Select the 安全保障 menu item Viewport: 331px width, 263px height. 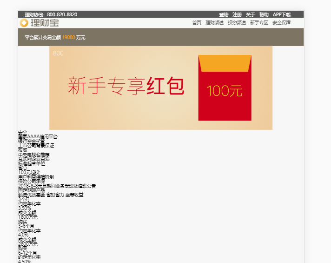(x=281, y=23)
